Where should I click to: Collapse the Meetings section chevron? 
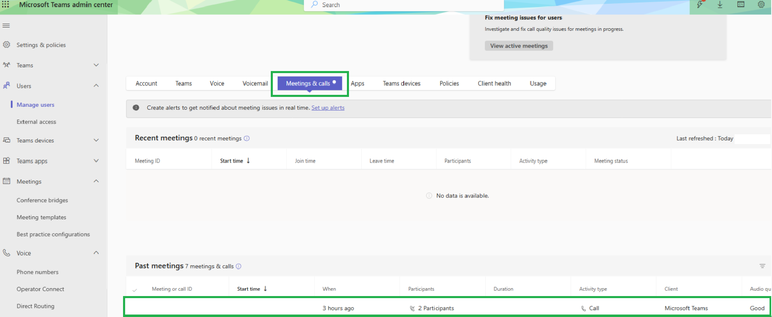(96, 181)
